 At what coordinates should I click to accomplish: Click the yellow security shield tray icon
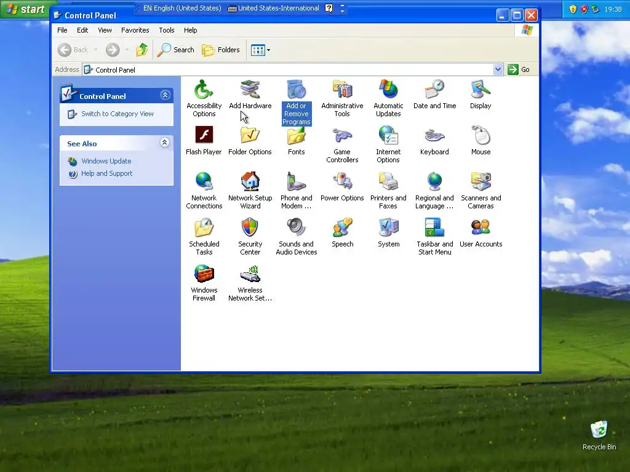573,9
